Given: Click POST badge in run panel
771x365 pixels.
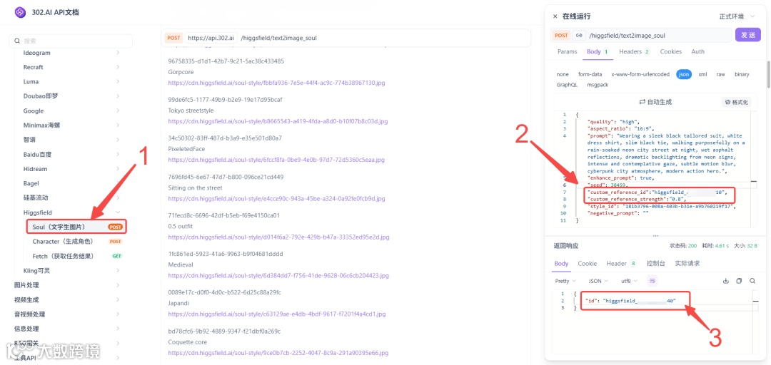Looking at the screenshot, I should 561,36.
